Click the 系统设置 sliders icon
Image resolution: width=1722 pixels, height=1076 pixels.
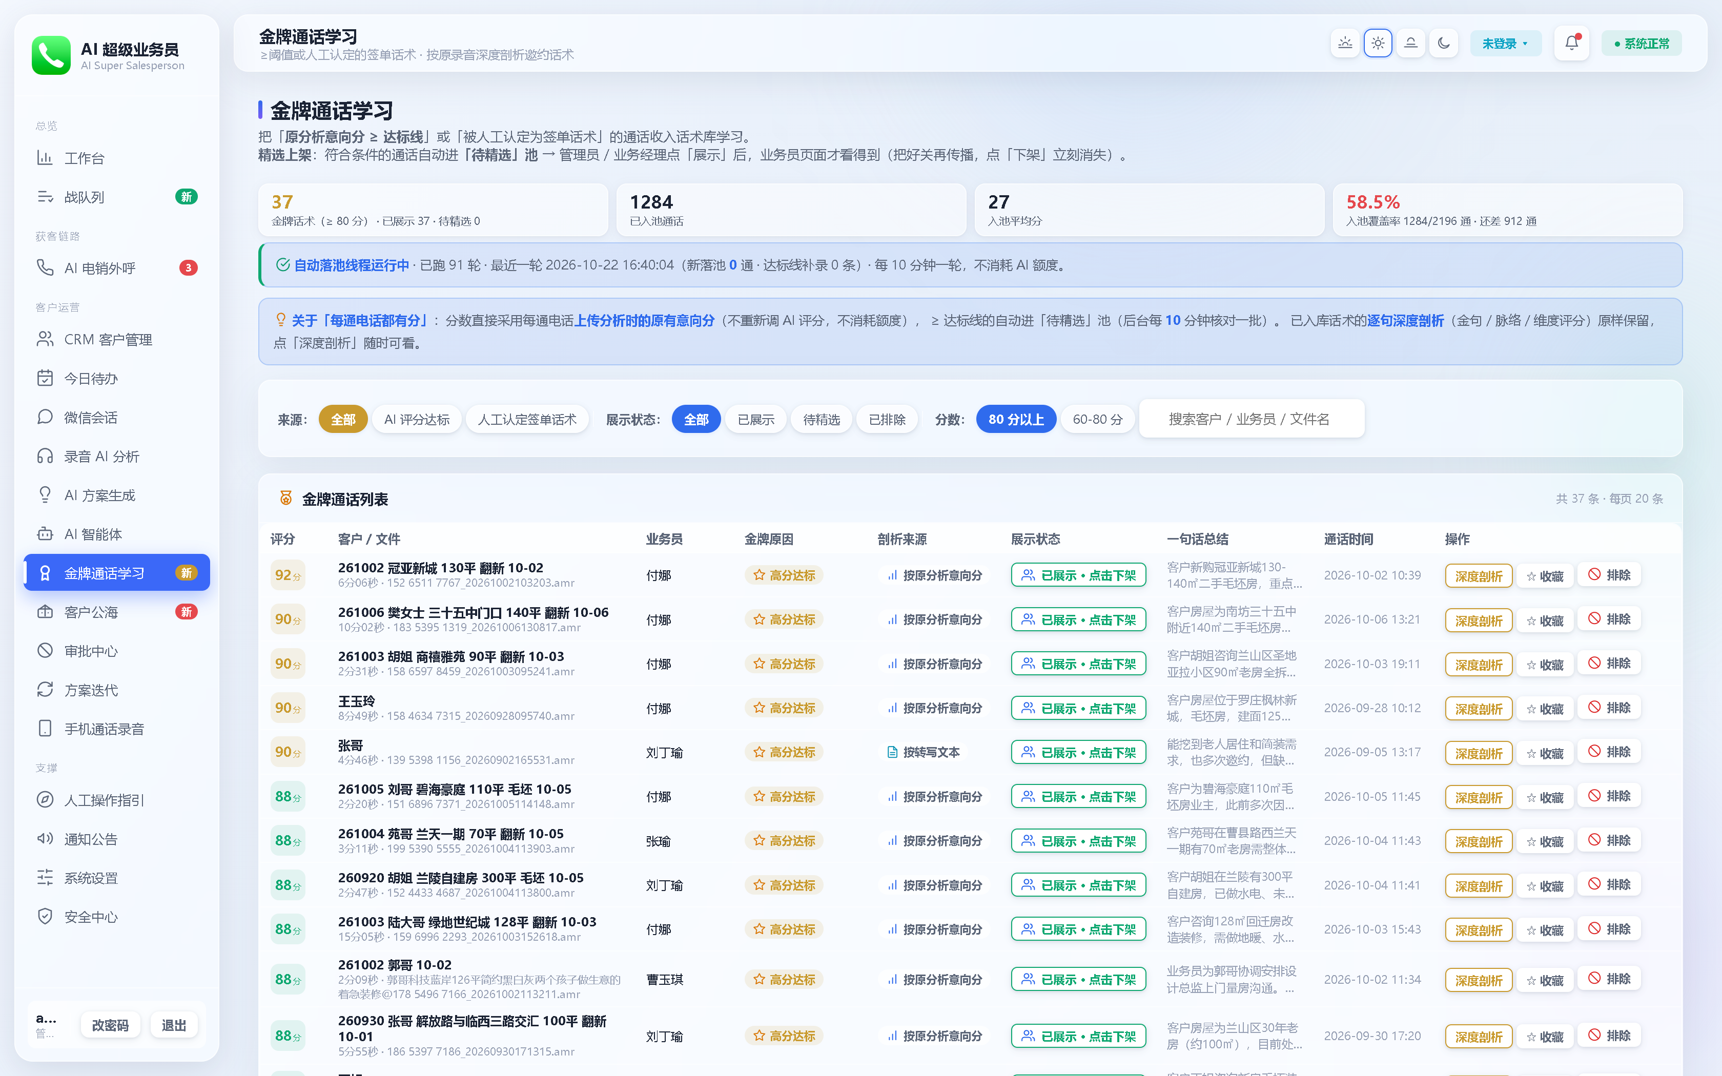pos(45,878)
